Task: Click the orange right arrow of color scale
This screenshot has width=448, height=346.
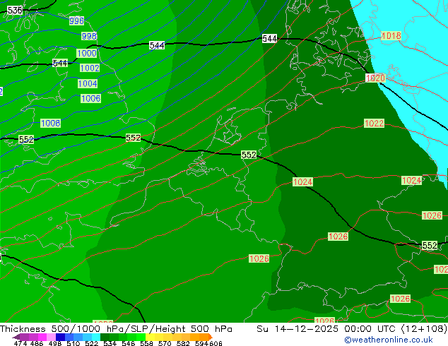Action: pos(211,337)
